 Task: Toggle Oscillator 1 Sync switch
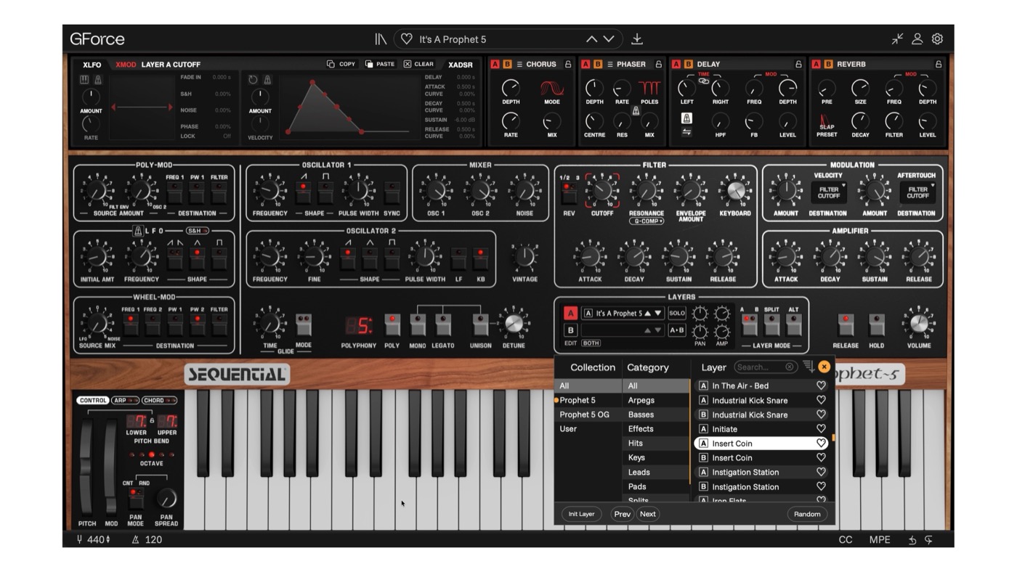tap(392, 192)
